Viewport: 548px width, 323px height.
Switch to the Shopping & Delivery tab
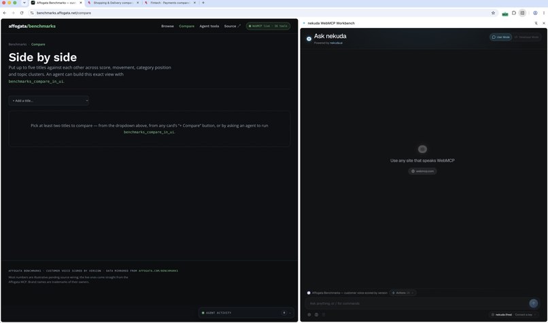click(113, 3)
